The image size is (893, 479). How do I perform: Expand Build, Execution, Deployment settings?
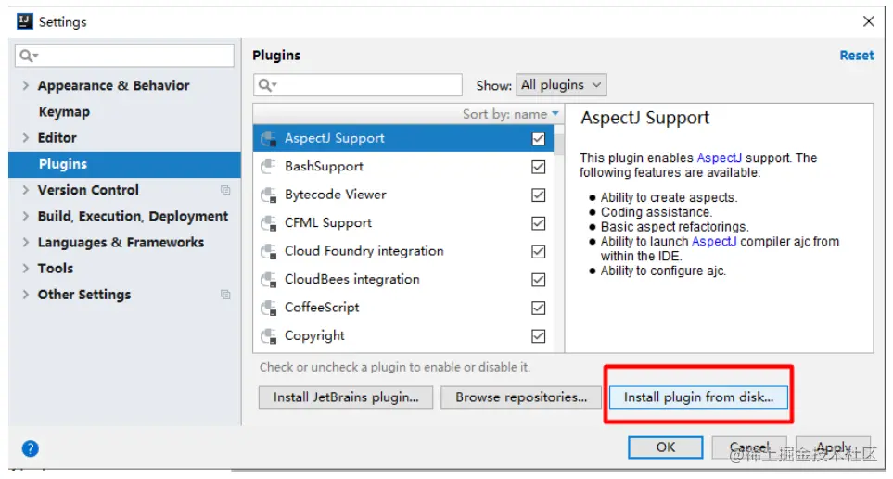(26, 216)
